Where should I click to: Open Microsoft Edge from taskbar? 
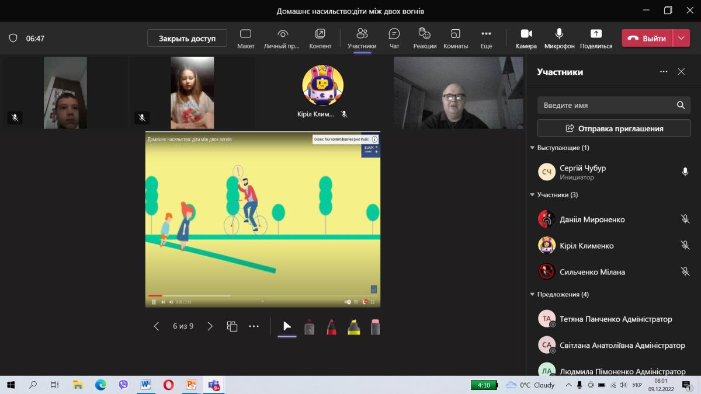tap(100, 385)
